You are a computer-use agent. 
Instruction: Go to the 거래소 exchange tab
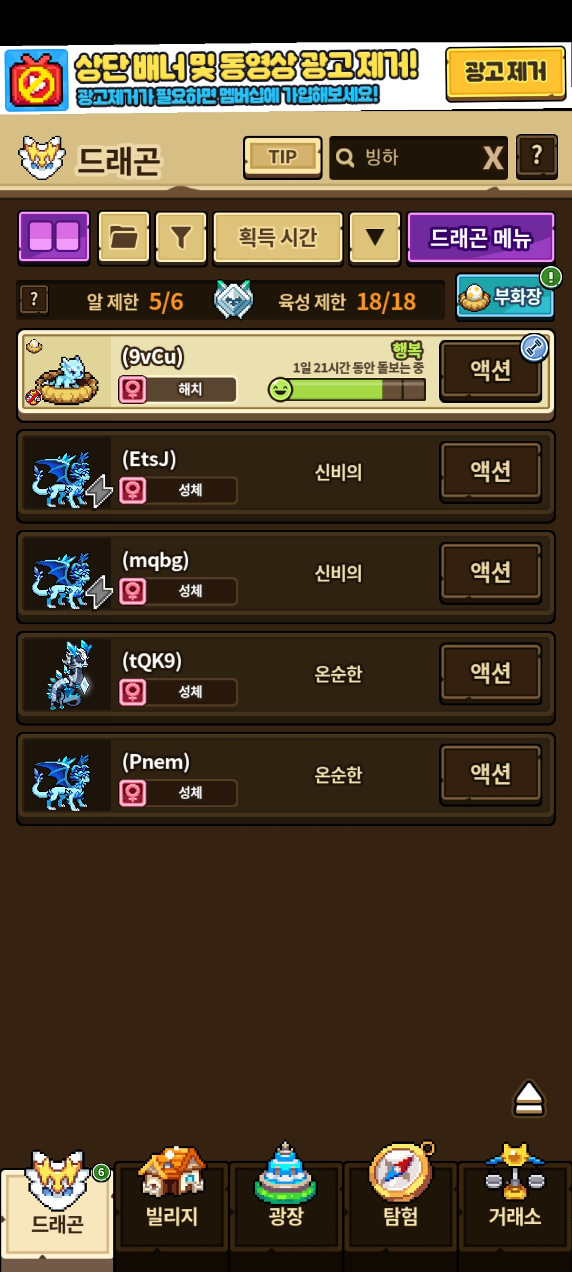pyautogui.click(x=515, y=1203)
